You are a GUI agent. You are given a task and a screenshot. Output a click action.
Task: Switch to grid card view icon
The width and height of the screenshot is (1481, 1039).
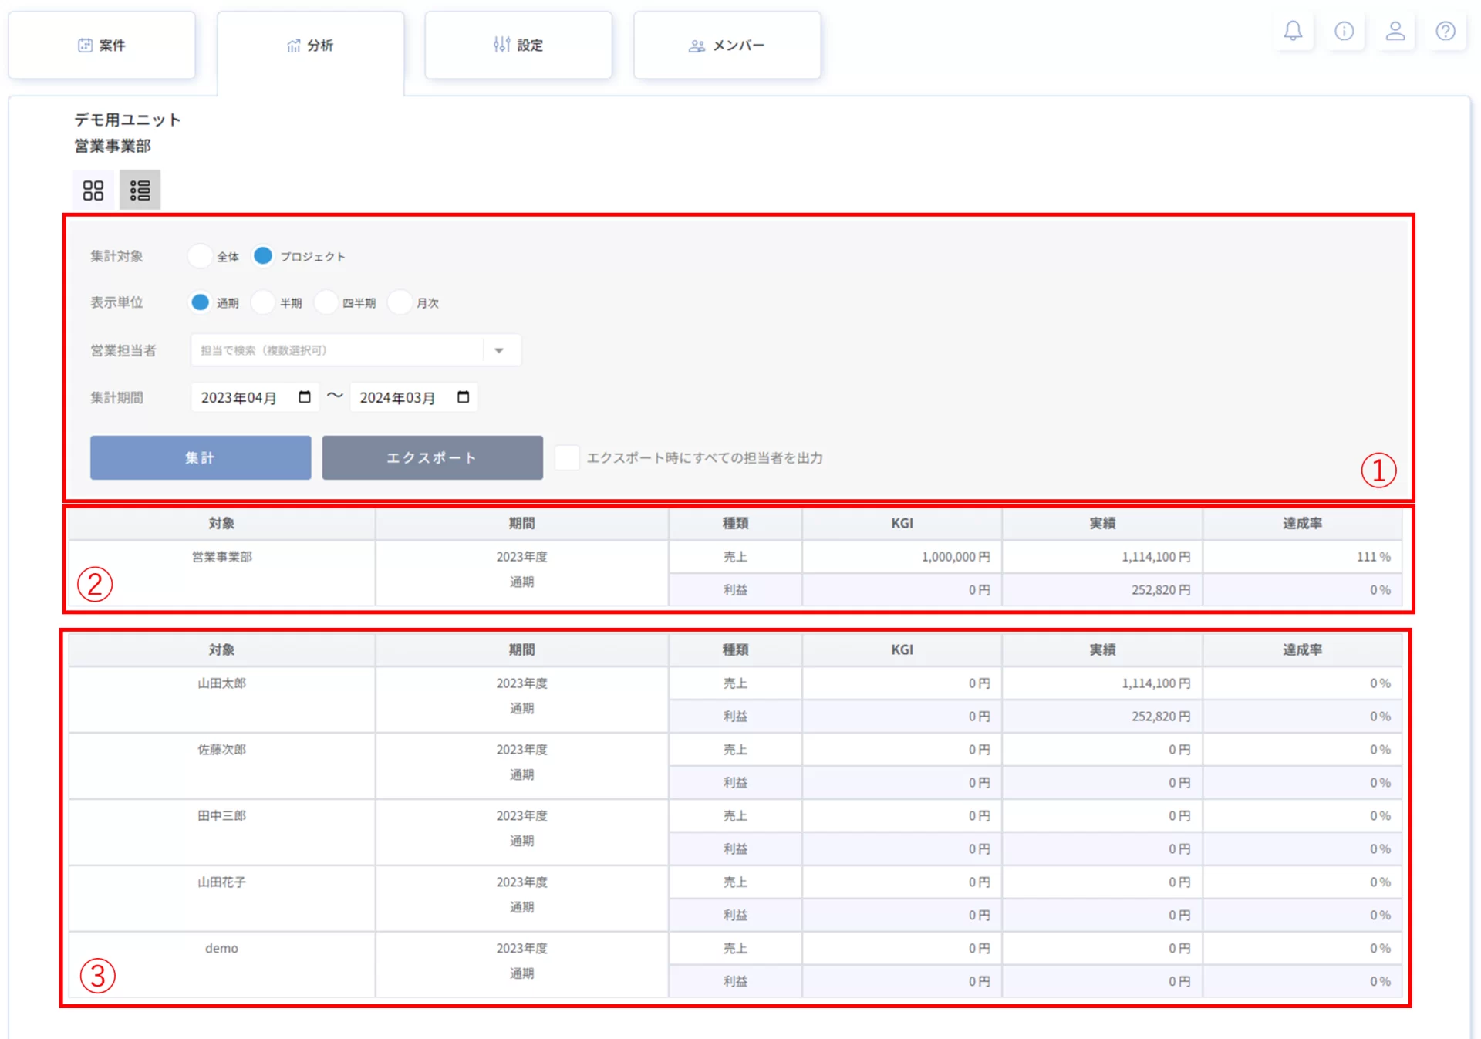(x=93, y=190)
